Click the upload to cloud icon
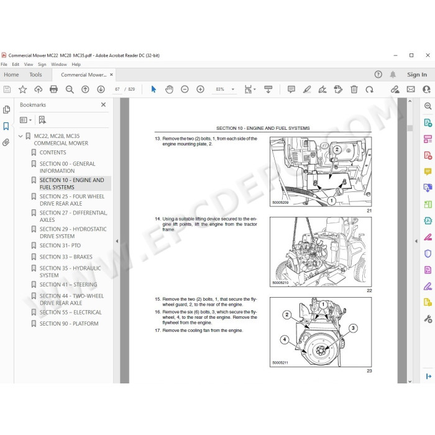 click(x=39, y=89)
